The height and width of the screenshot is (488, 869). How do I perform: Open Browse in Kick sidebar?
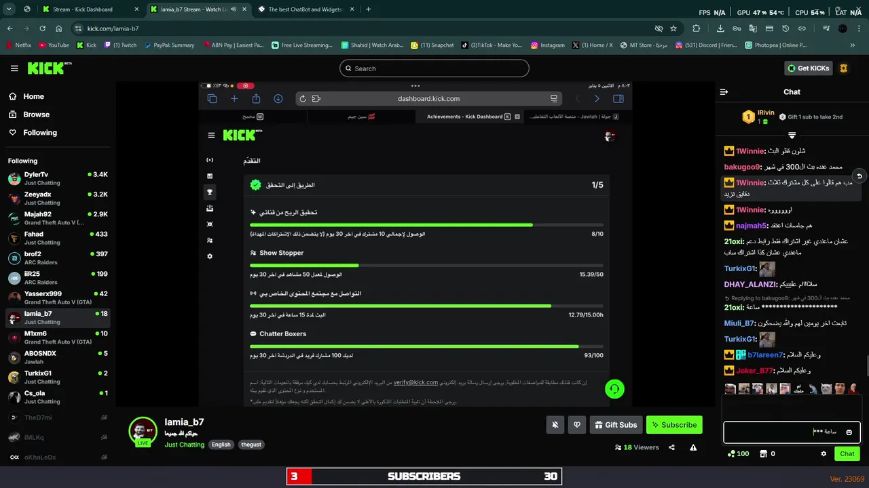(x=29, y=115)
